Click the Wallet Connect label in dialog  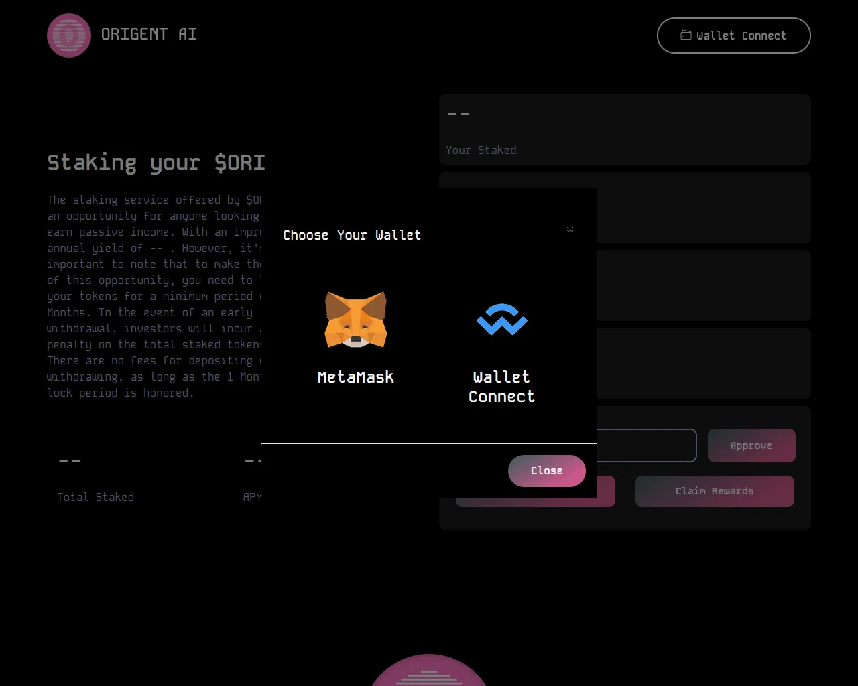pyautogui.click(x=501, y=387)
